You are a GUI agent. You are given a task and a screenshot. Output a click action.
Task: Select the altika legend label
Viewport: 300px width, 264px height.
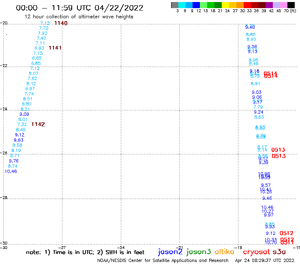tap(225, 252)
